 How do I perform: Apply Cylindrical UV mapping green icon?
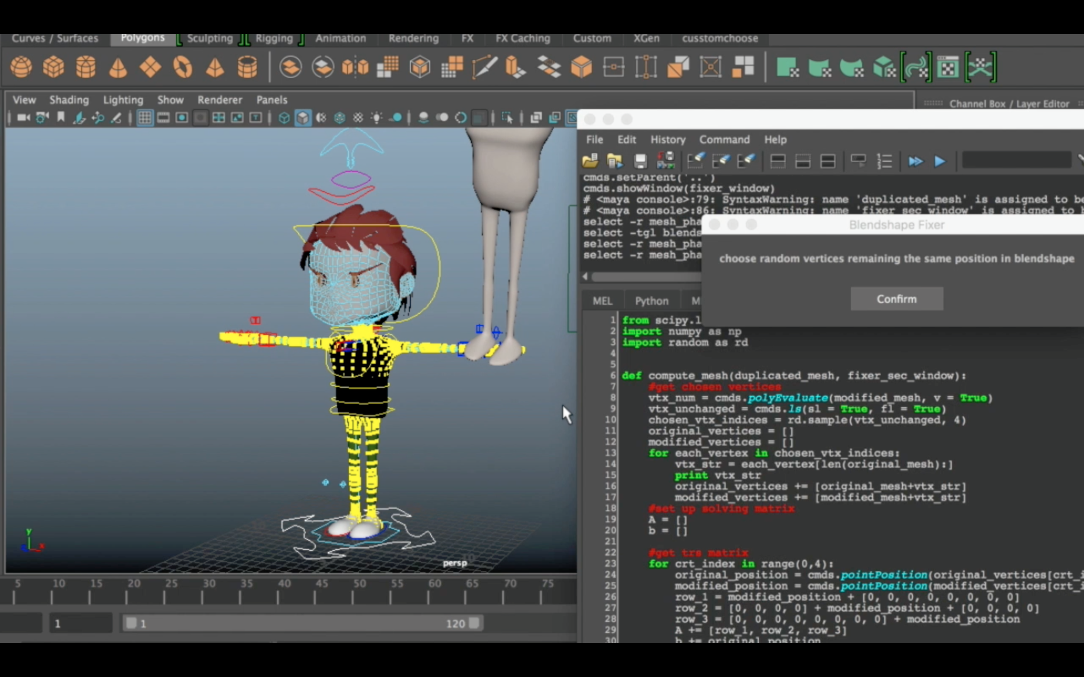[820, 68]
